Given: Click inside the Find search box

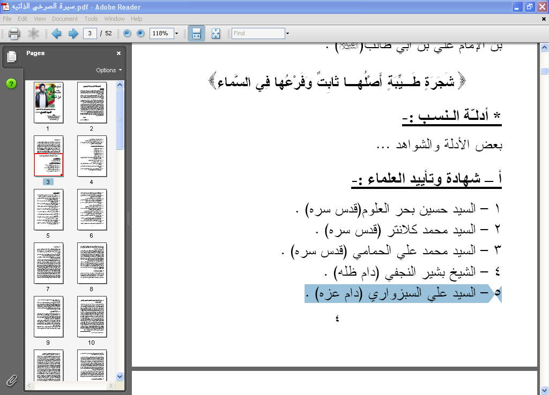Looking at the screenshot, I should (x=258, y=33).
